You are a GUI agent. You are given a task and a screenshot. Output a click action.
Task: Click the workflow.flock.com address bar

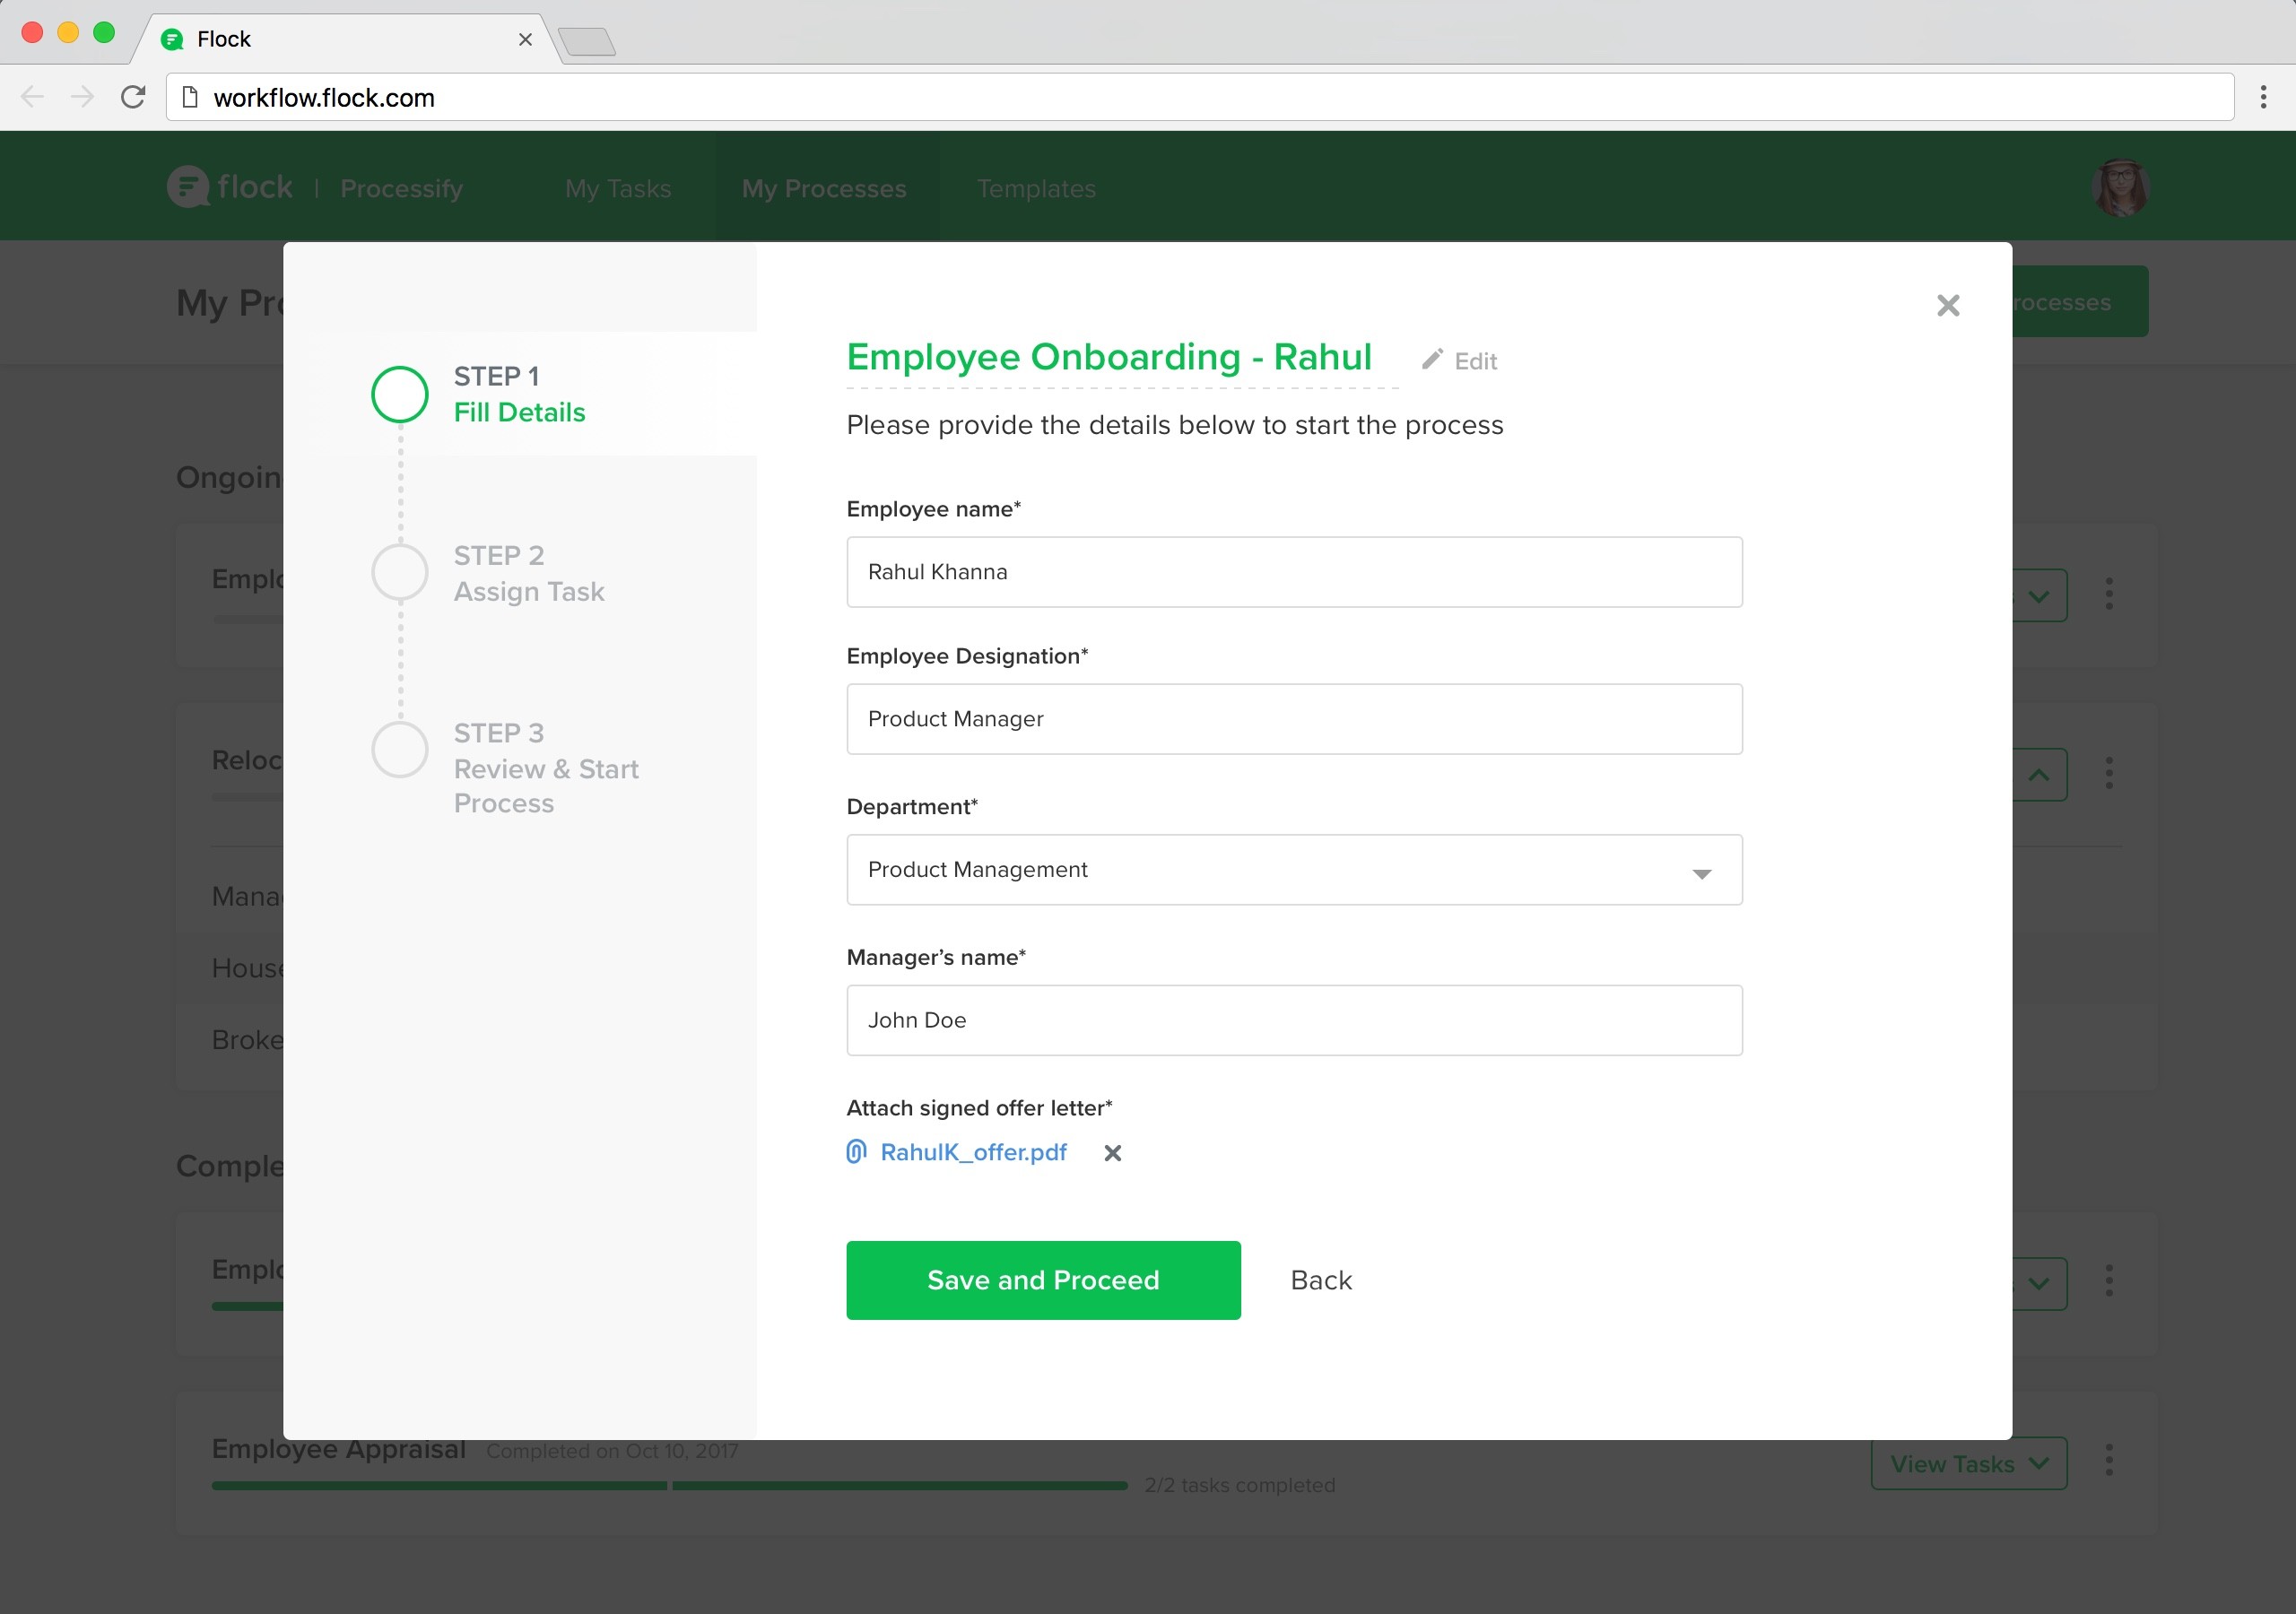(x=1200, y=97)
